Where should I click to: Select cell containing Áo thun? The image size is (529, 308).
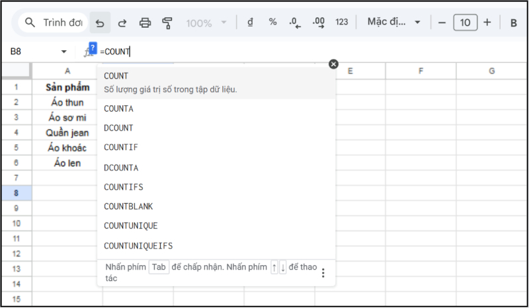[67, 102]
